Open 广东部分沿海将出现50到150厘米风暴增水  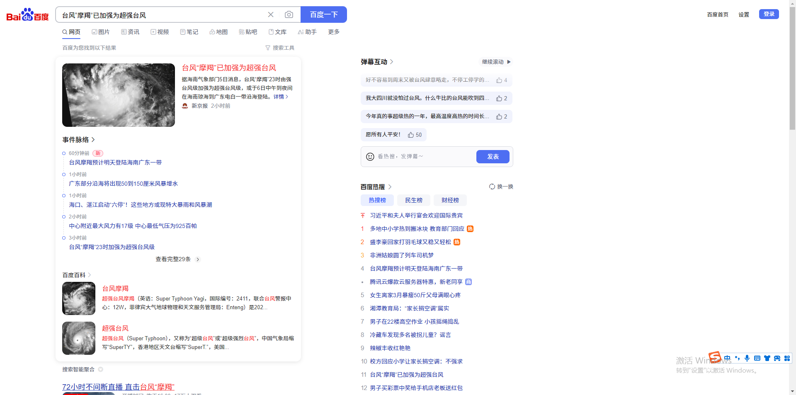pyautogui.click(x=123, y=184)
